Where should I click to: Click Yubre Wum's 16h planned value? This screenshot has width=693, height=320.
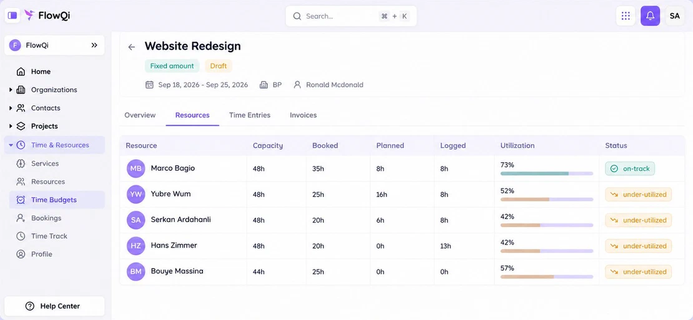(382, 195)
